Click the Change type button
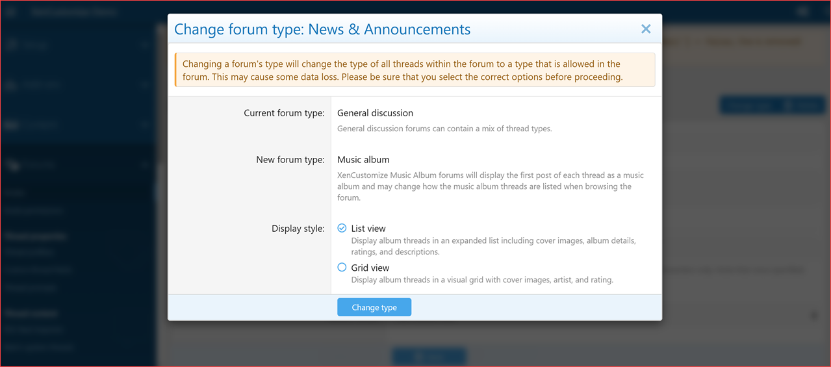831x367 pixels. point(374,307)
